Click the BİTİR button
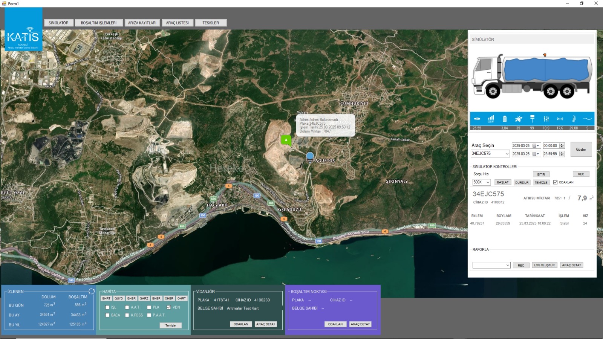603x339 pixels. point(541,174)
